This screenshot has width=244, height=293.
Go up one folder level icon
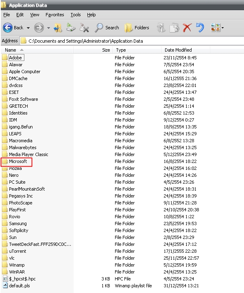tap(58, 28)
